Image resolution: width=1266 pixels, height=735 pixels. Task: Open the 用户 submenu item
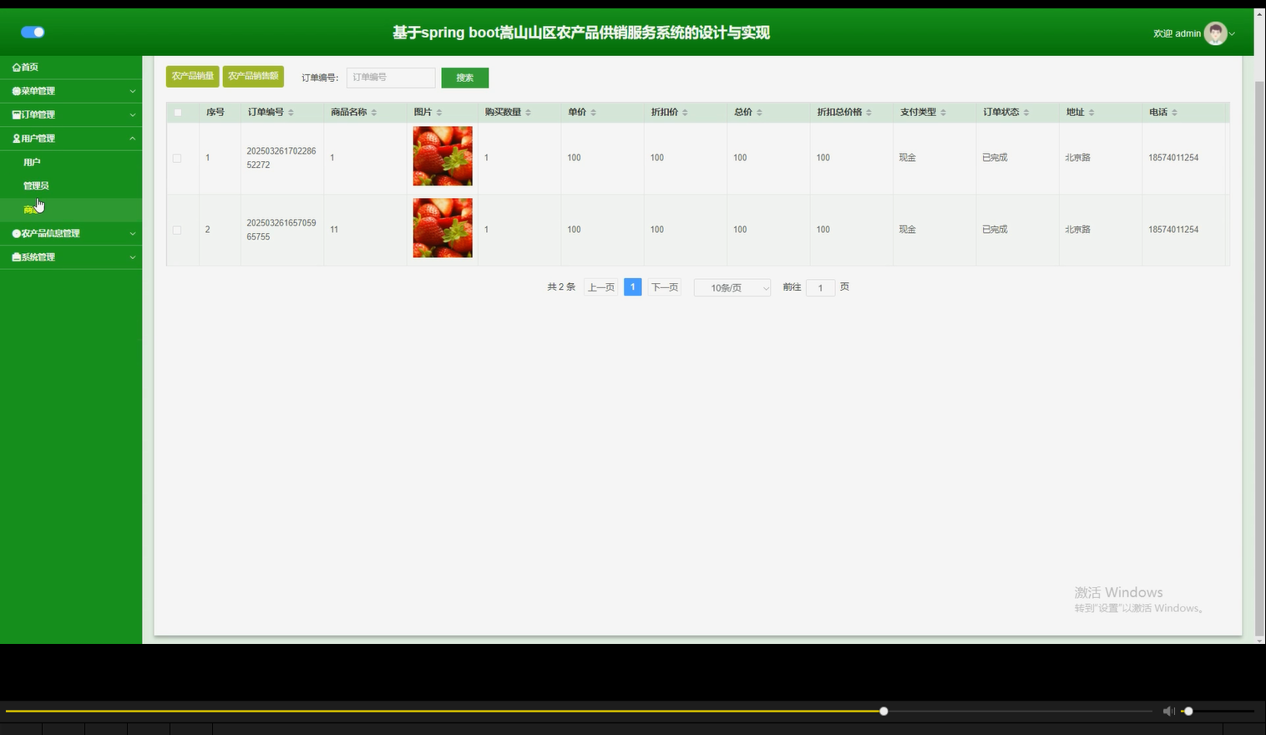(x=71, y=162)
